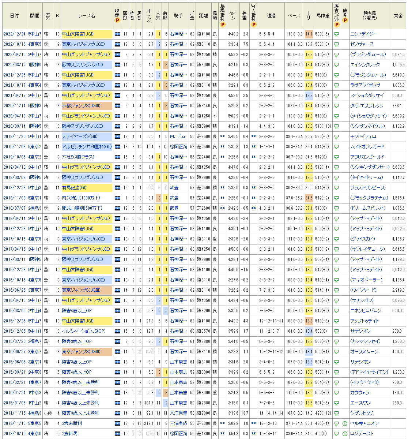Open the 京都ジャンプS(JGIII) race link

point(81,106)
